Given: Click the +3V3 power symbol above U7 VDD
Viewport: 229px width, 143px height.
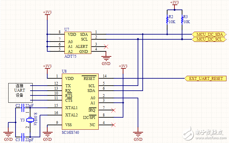Looking at the screenshot, I should [x=47, y=14].
